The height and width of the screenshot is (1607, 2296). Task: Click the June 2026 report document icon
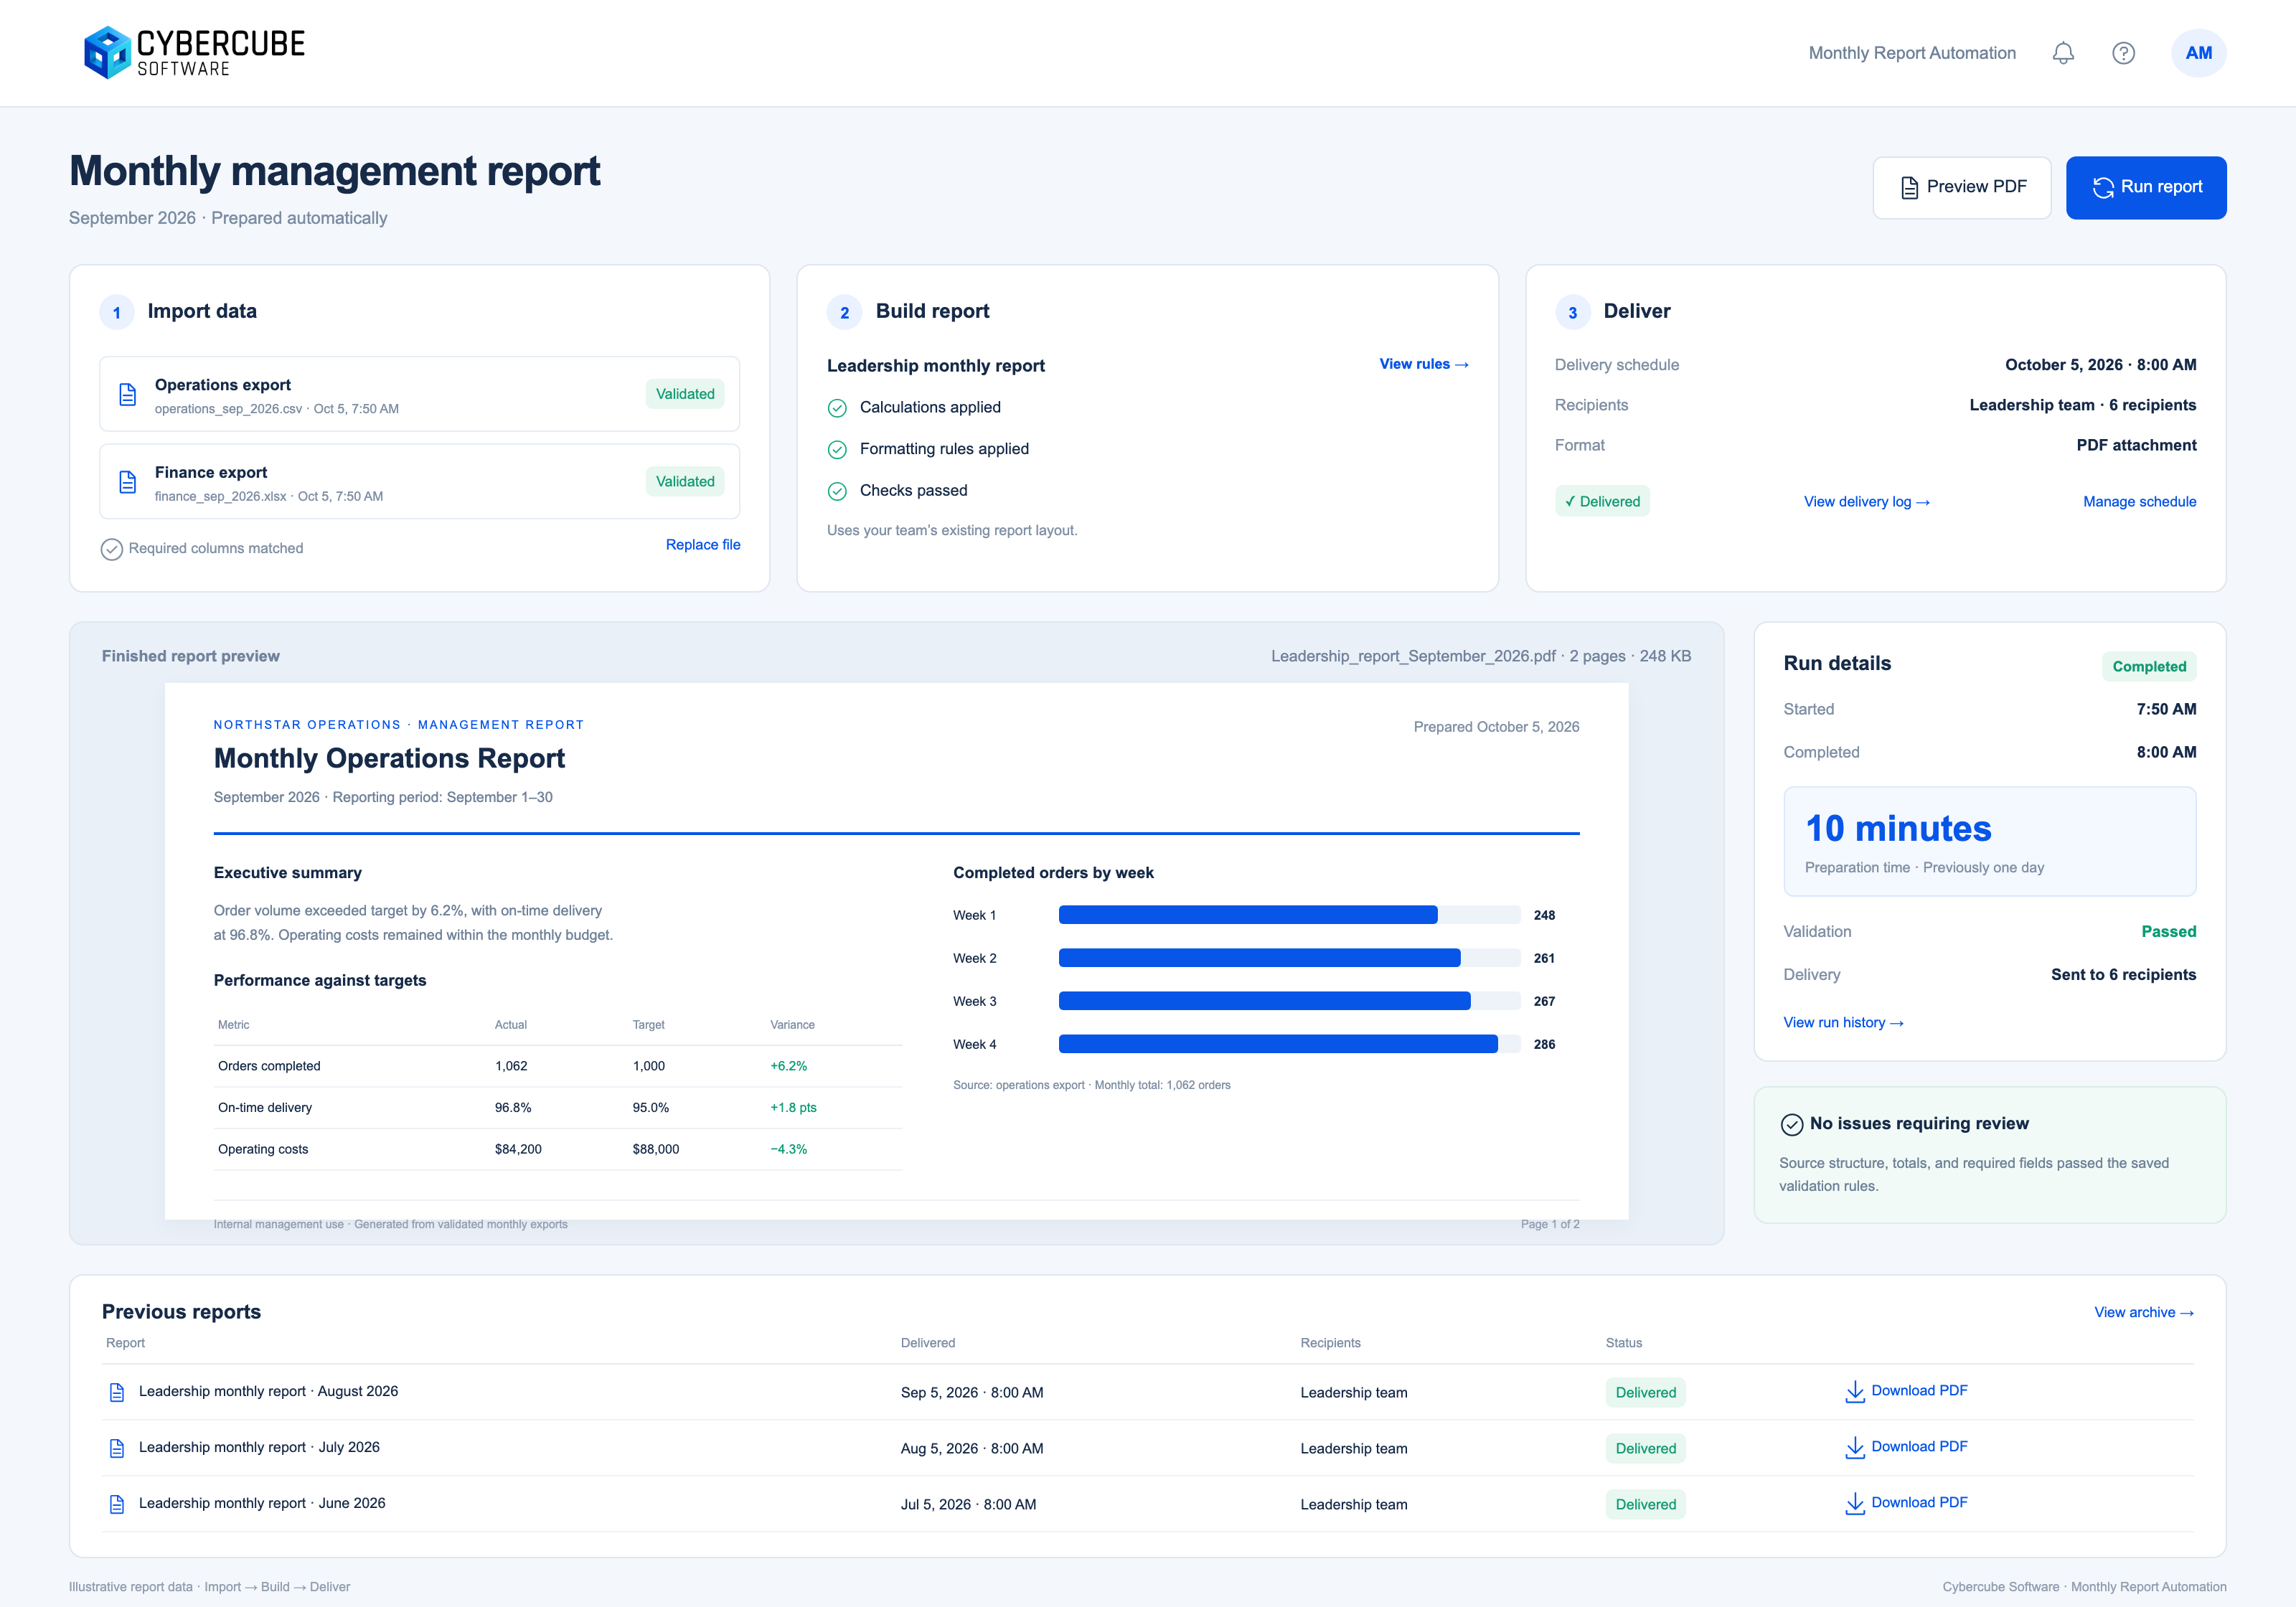coord(117,1504)
